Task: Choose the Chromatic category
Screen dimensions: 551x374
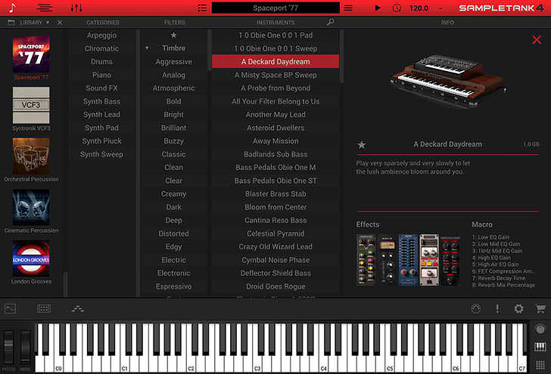Action: tap(101, 48)
